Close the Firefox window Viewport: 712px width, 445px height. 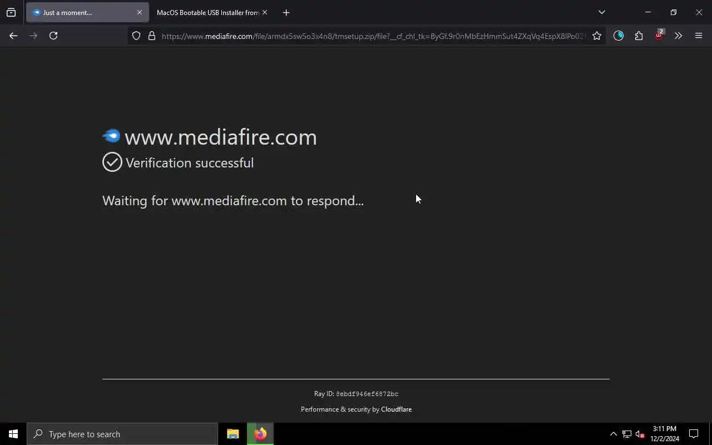[699, 12]
